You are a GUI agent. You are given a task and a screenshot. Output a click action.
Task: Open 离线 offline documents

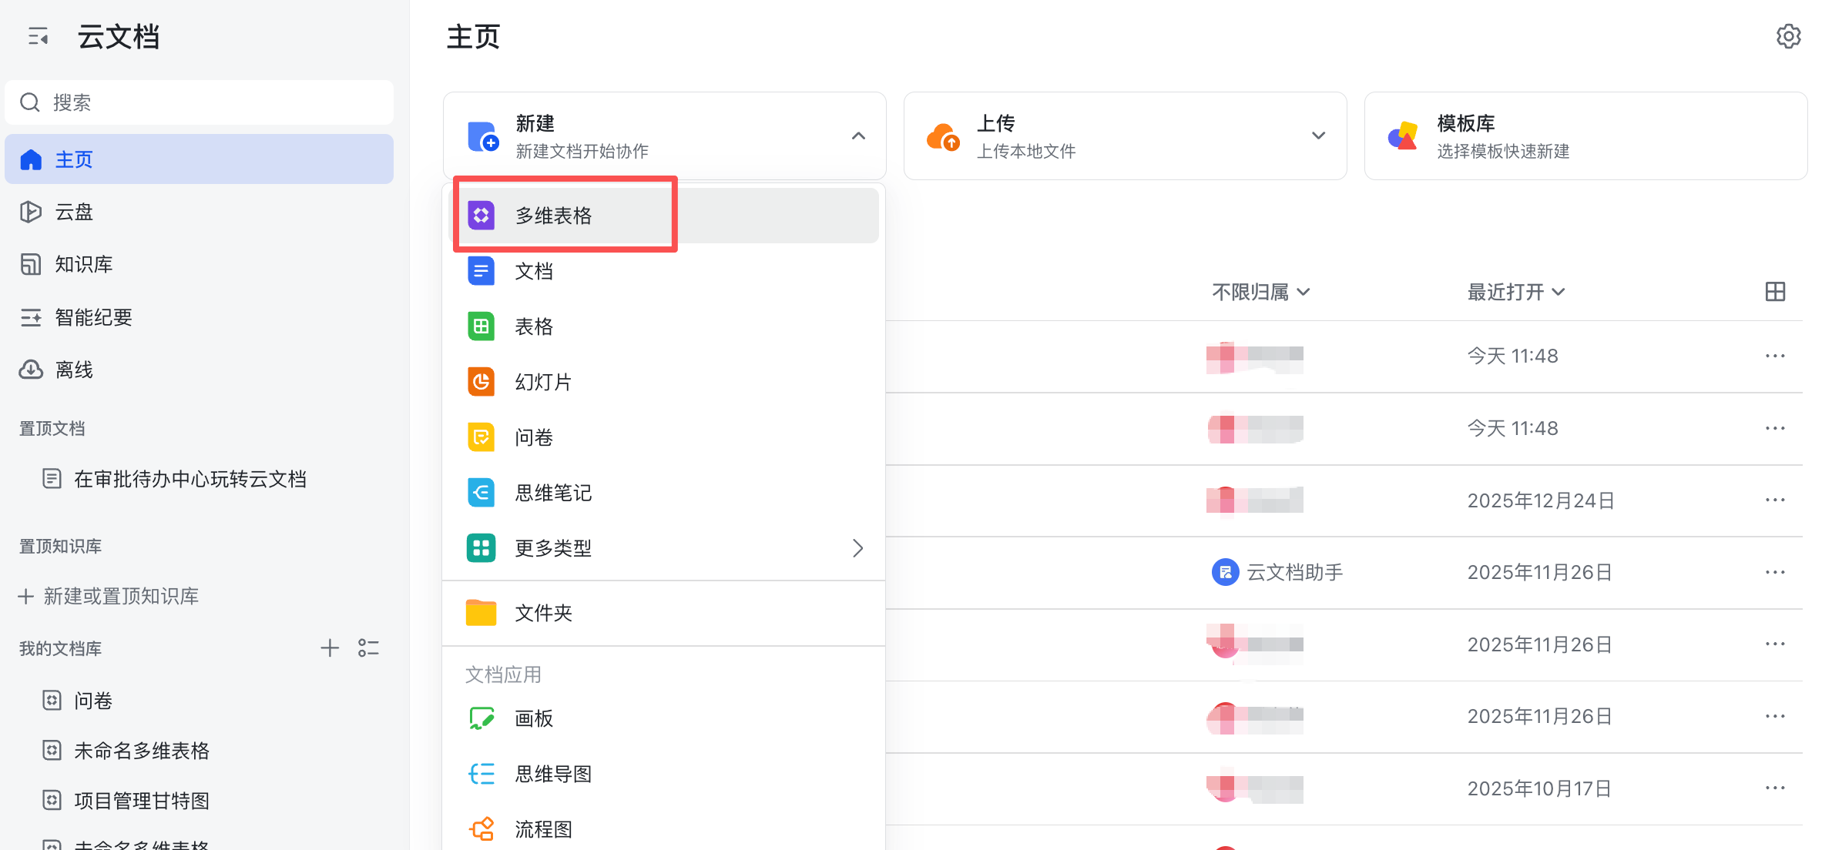pyautogui.click(x=74, y=370)
